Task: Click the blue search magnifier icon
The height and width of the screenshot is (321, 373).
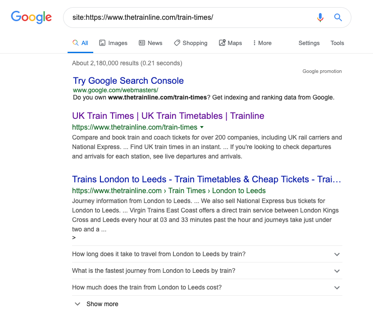Action: (x=338, y=18)
